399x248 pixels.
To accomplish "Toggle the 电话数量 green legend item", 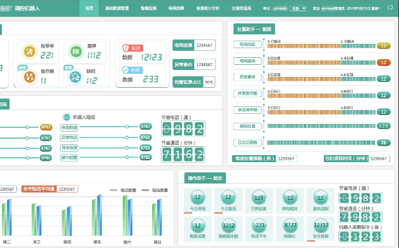I will 123,190.
